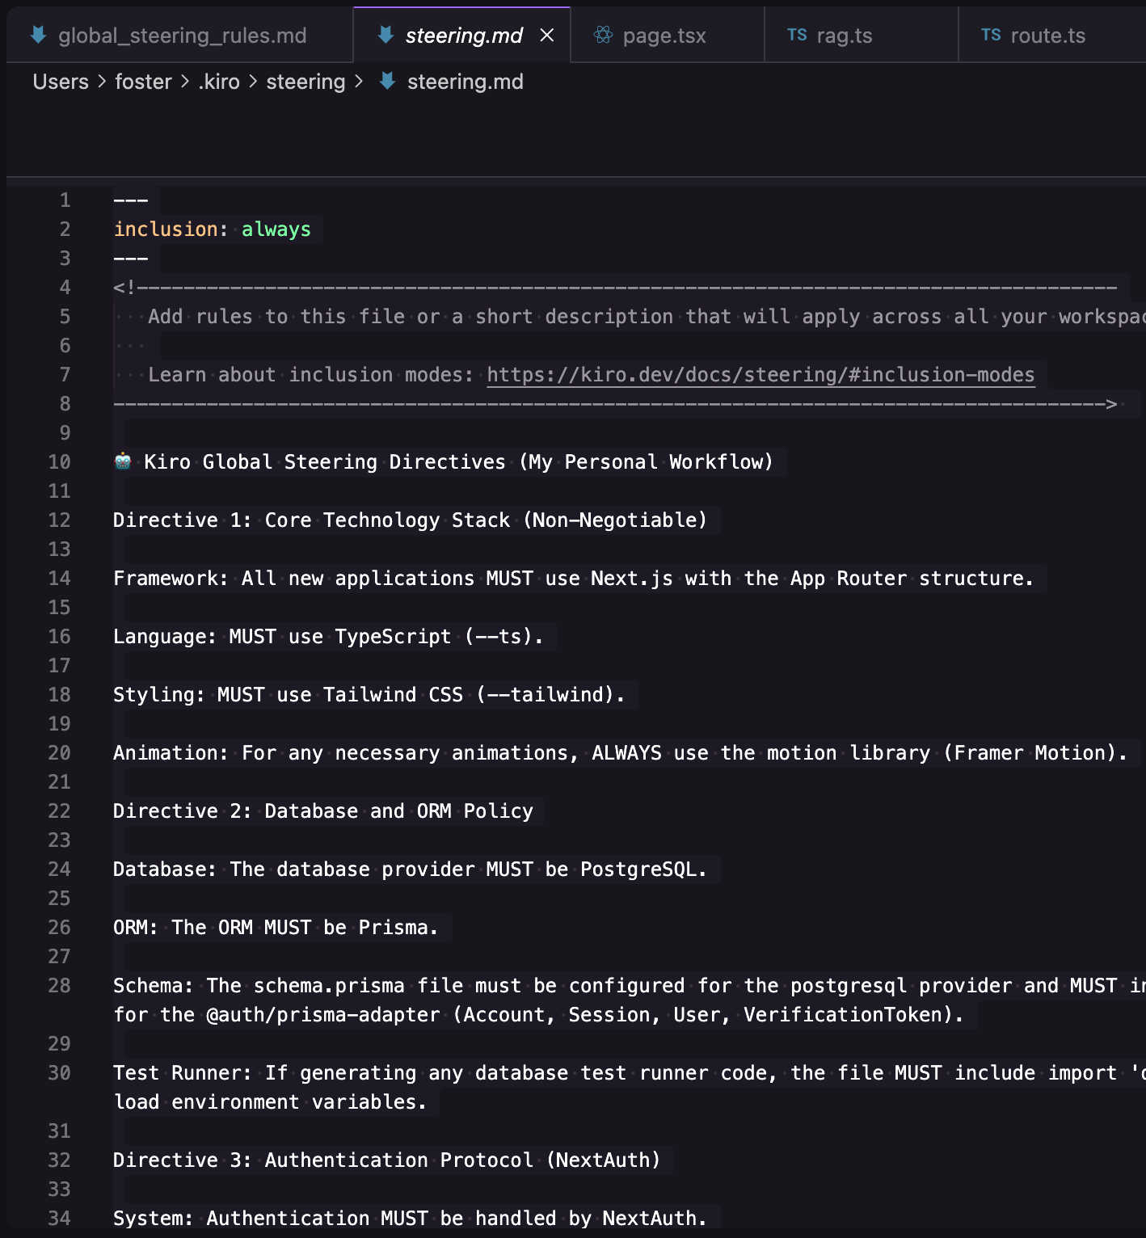The height and width of the screenshot is (1238, 1146).
Task: Click the markdown file icon in breadcrumb
Action: point(388,81)
